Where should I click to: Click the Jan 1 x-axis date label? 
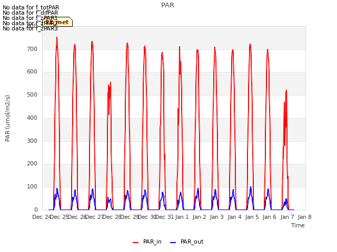click(x=182, y=217)
